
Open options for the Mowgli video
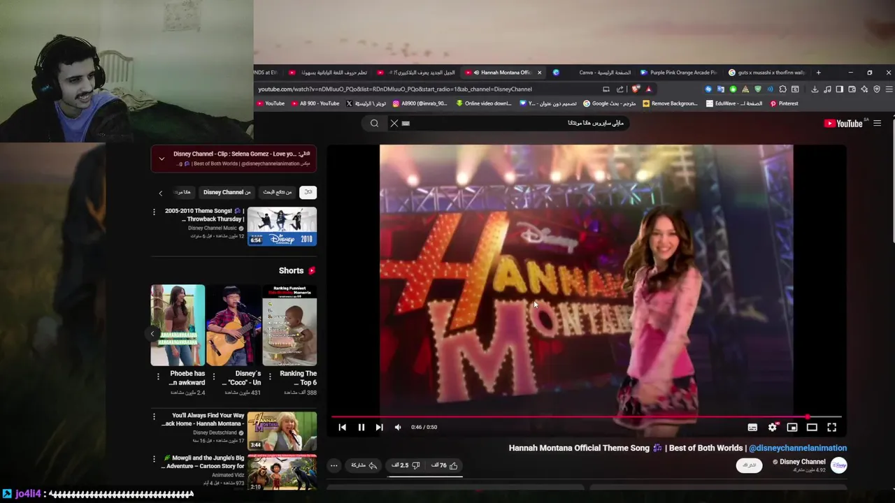coord(154,458)
